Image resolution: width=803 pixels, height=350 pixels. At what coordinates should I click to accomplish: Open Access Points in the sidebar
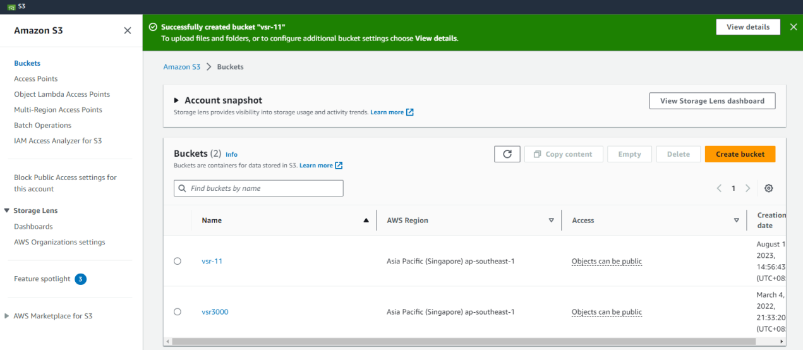point(36,79)
